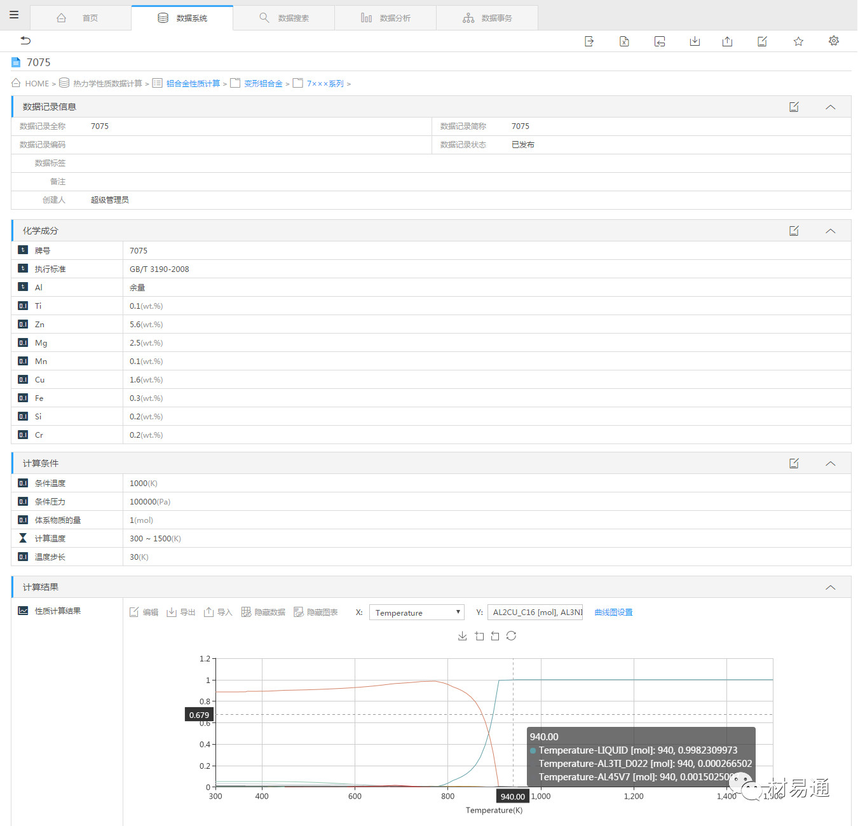Screen dimensions: 858x826
Task: Click the star favorite icon
Action: pyautogui.click(x=798, y=41)
